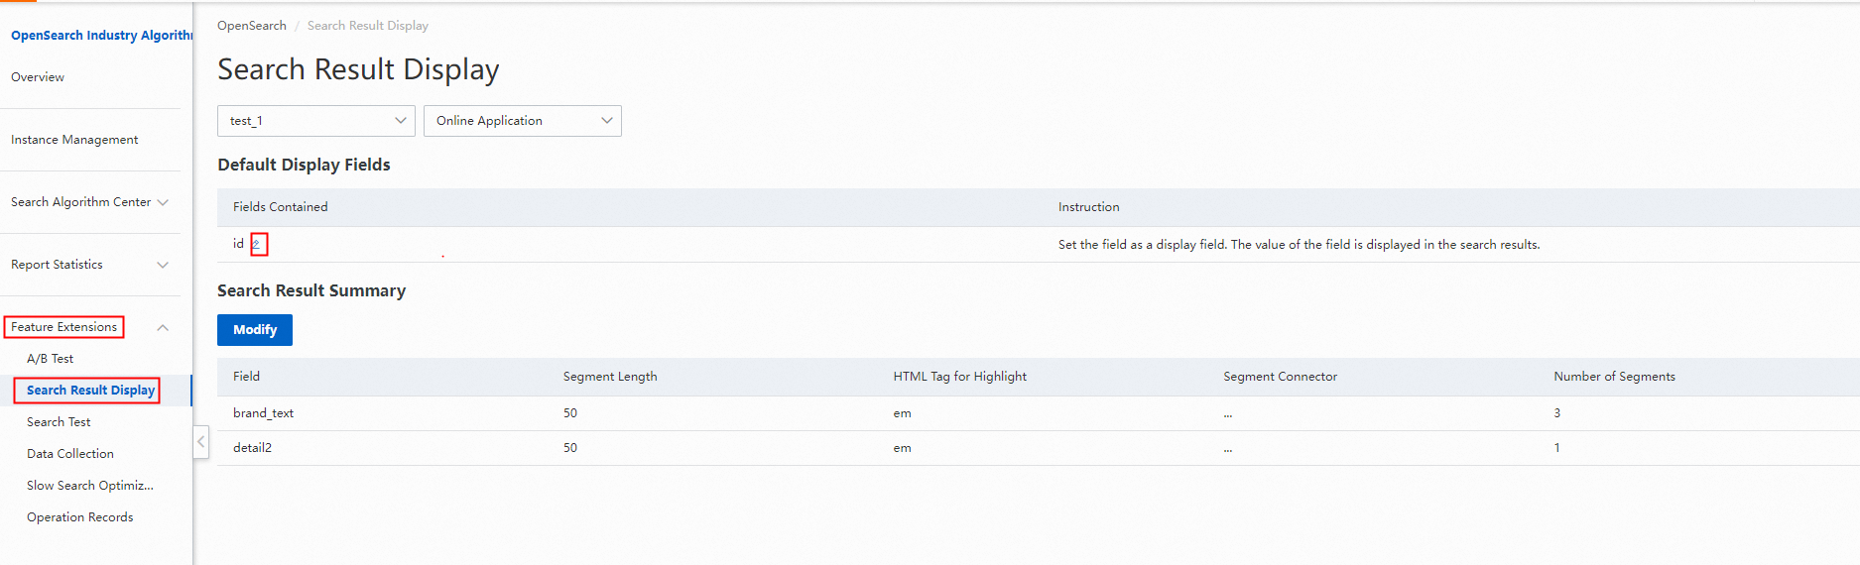Open Slow Search Optimization item
Image resolution: width=1860 pixels, height=565 pixels.
(90, 486)
